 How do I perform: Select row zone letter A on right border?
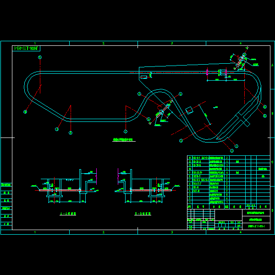(272, 65)
